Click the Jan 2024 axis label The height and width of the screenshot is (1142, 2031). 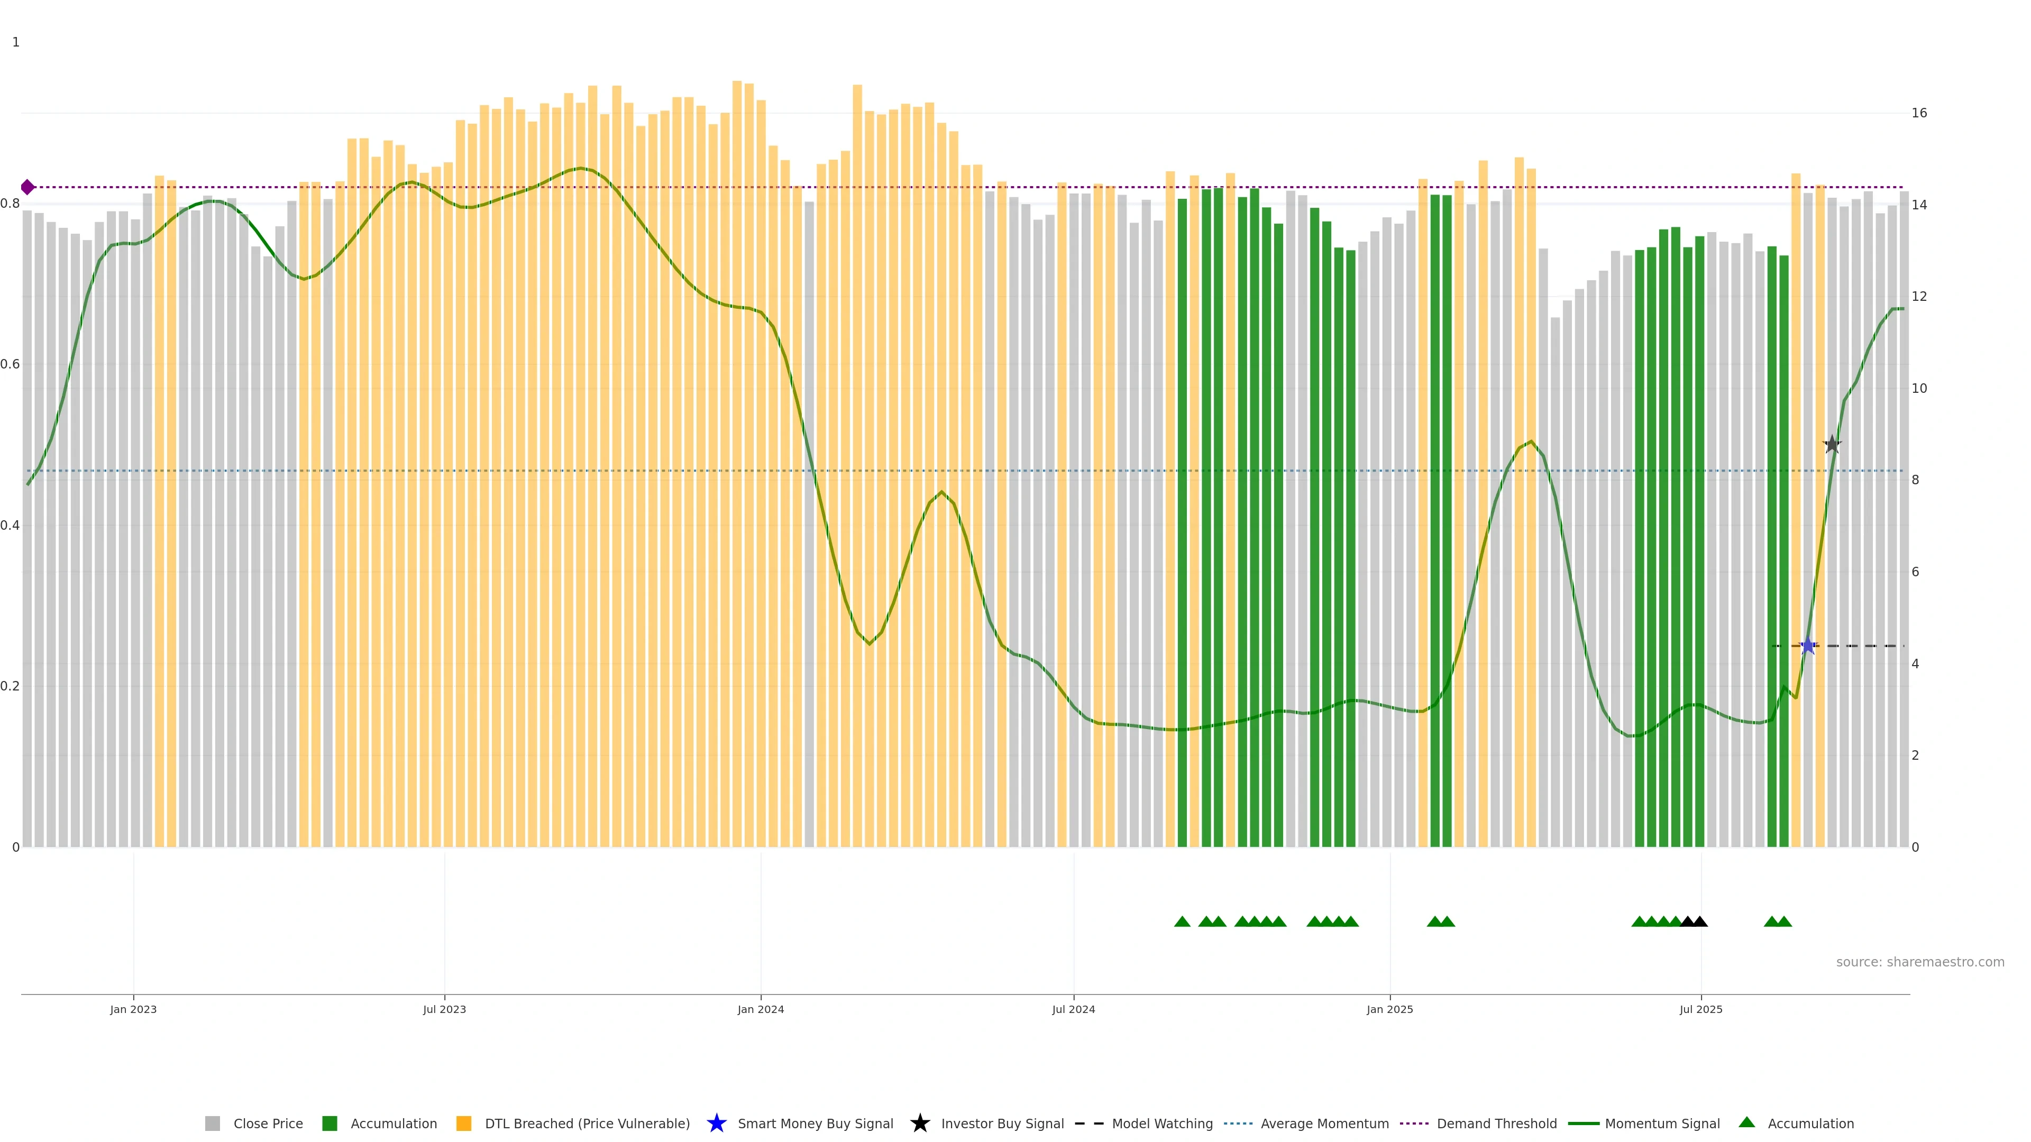tap(760, 1009)
